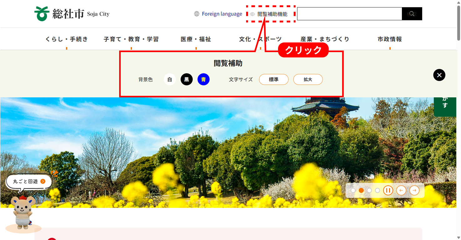Open the 産業・まちづくり menu
Screen dimensions: 461x240
tap(325, 39)
